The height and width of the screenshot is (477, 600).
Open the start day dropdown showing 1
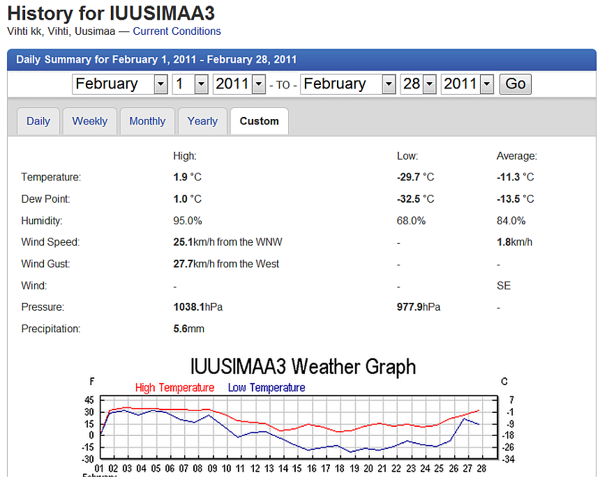click(190, 84)
